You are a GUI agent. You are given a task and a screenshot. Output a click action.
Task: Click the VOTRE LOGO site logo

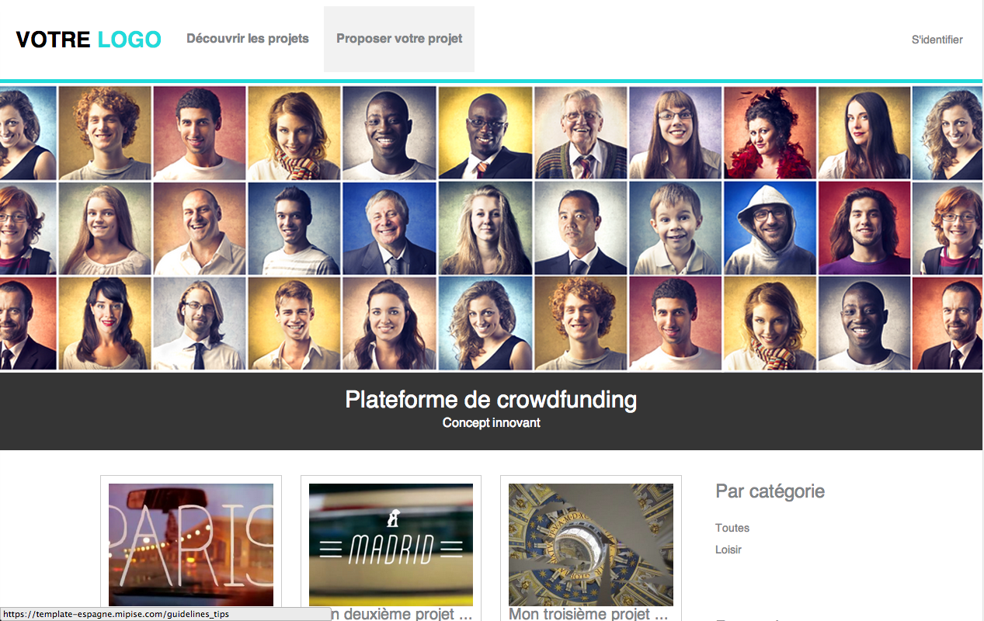89,40
